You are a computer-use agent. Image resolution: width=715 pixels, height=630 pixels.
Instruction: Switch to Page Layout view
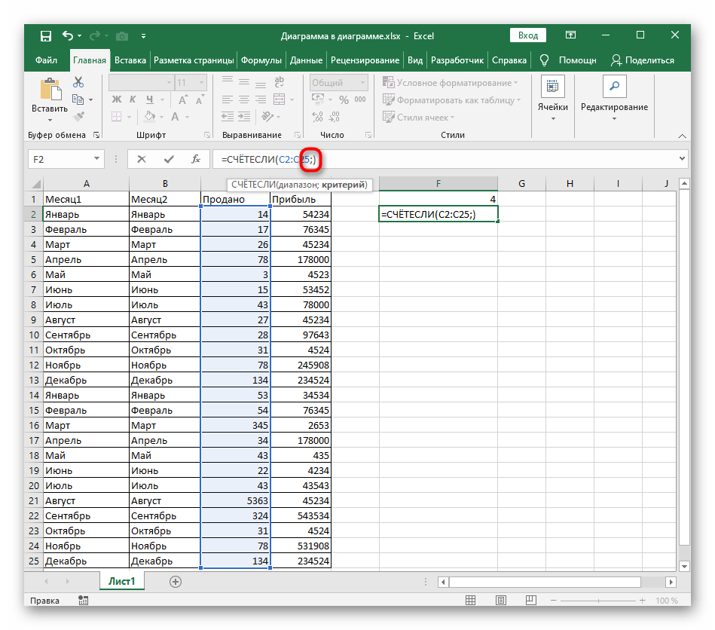point(501,601)
